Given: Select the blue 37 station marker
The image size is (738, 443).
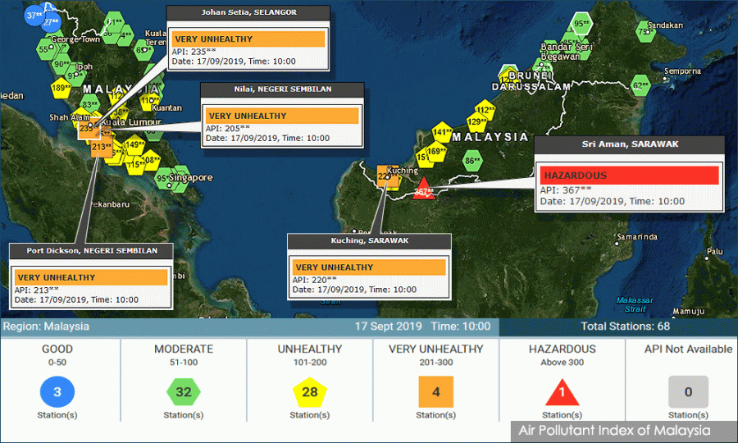Looking at the screenshot, I should coord(34,15).
